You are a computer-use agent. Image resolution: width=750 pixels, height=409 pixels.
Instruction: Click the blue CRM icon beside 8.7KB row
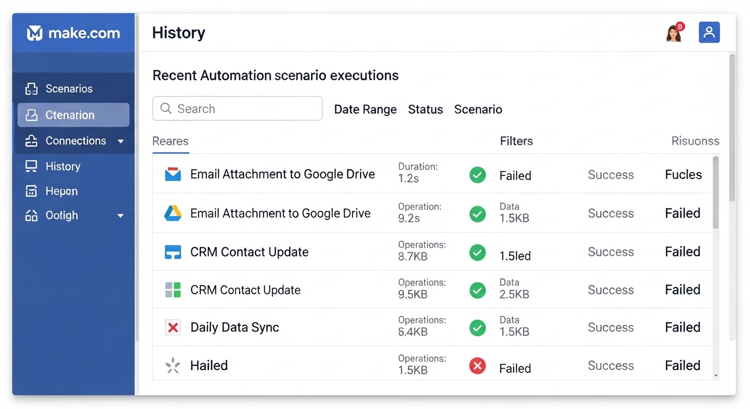(173, 252)
